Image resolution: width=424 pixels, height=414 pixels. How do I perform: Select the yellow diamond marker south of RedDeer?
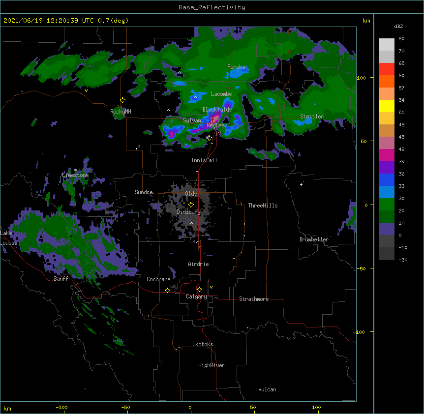(x=209, y=138)
